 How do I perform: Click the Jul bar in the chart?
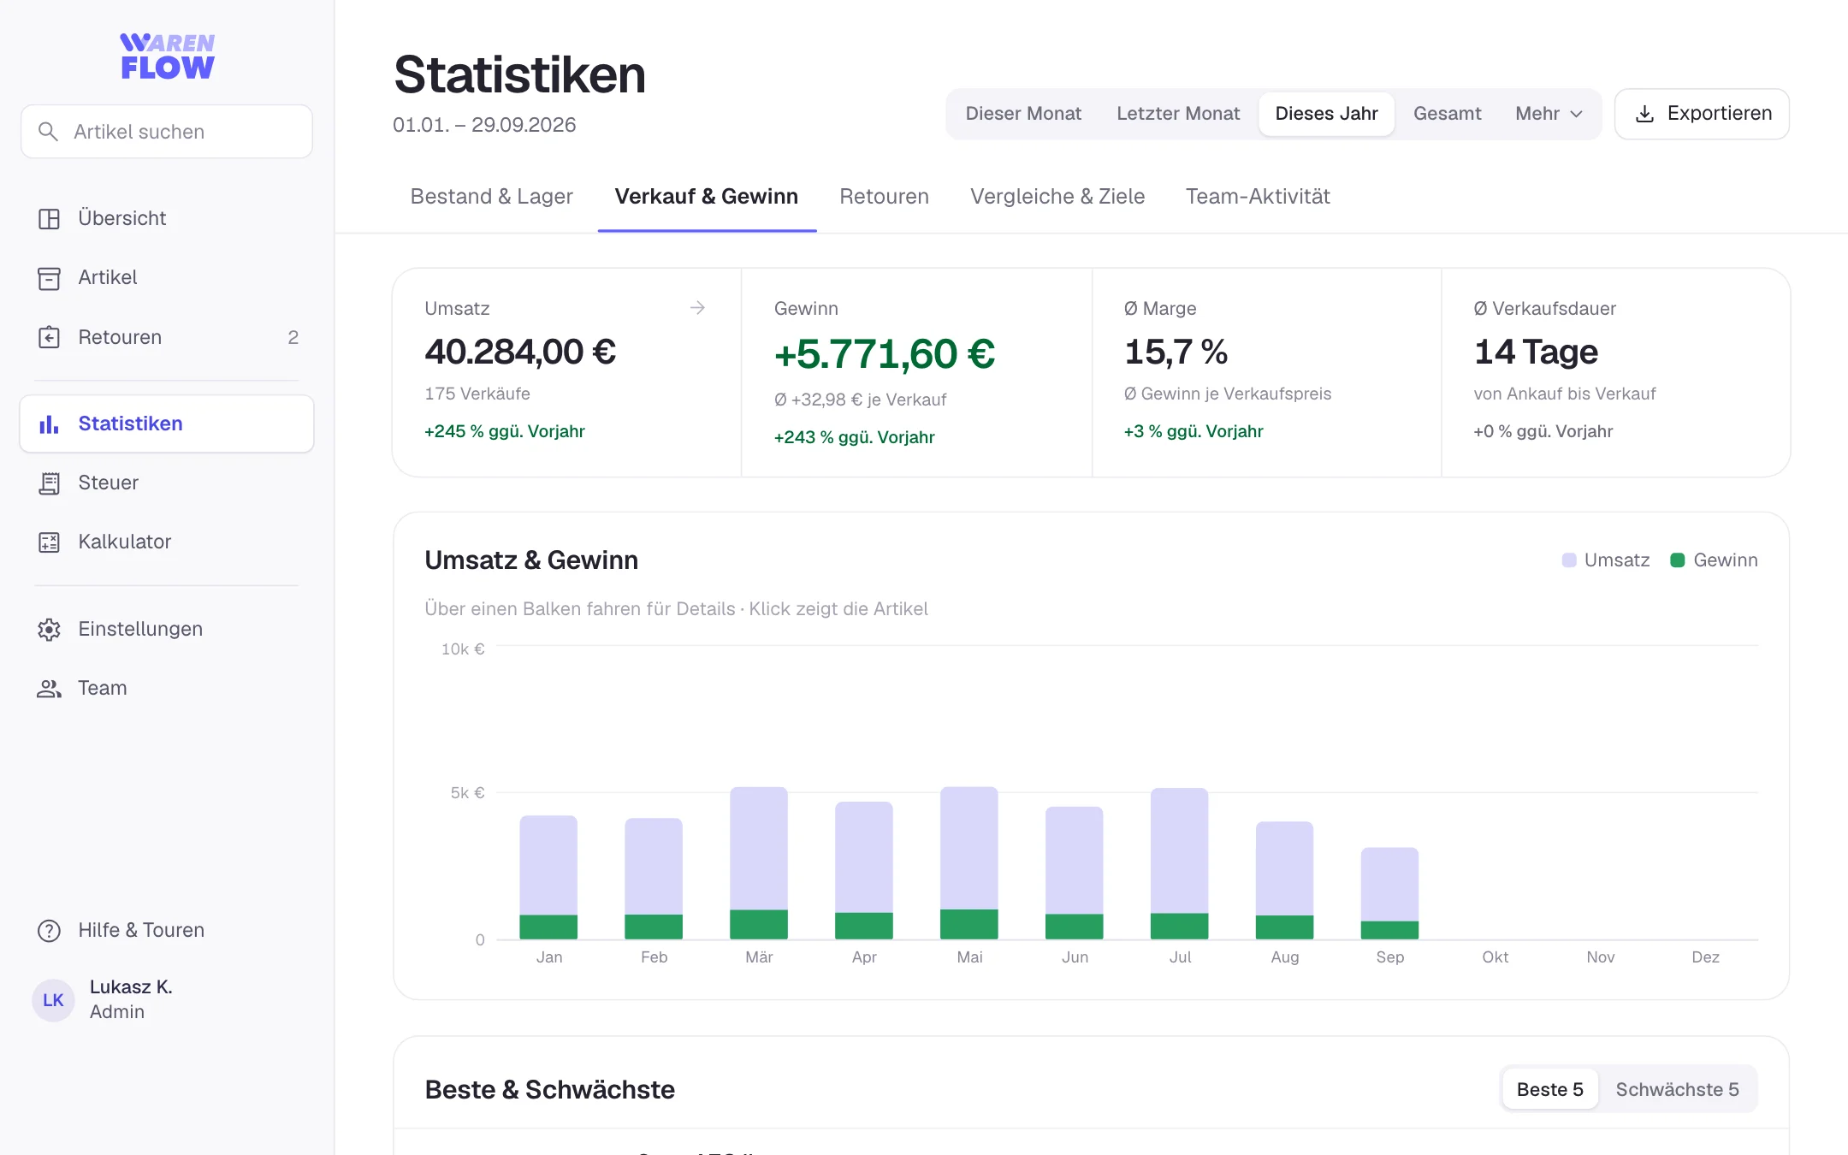pos(1179,863)
